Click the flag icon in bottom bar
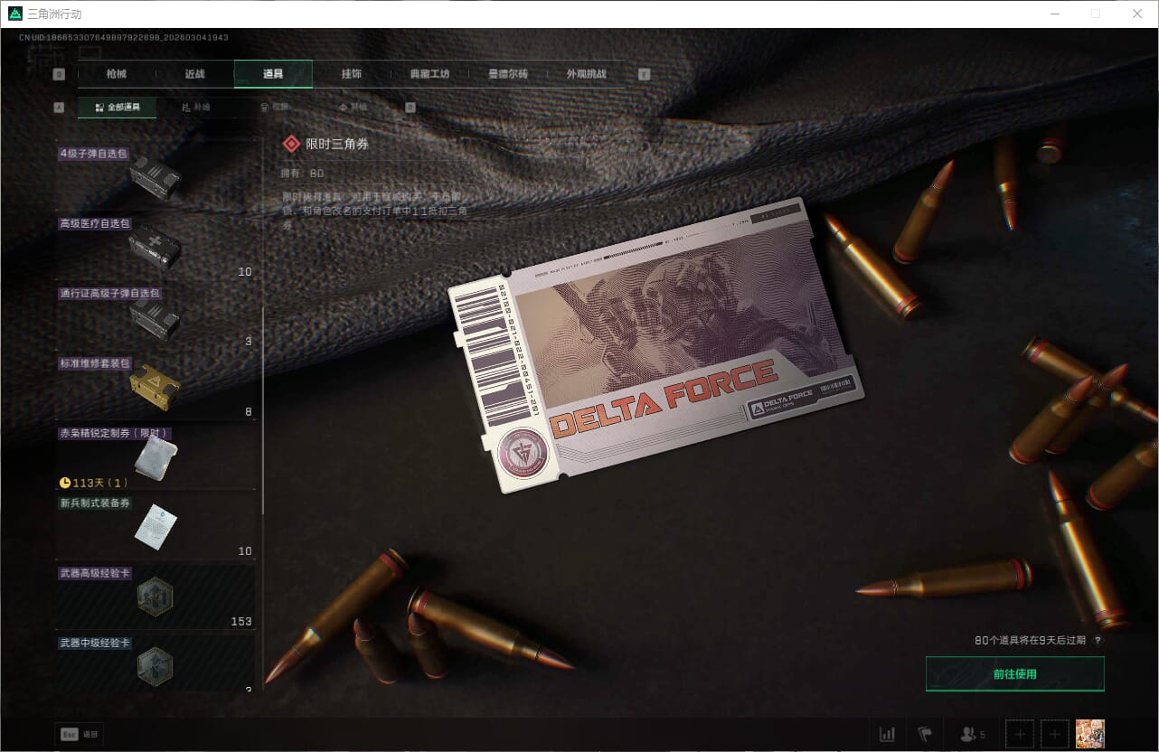The height and width of the screenshot is (752, 1159). (925, 734)
